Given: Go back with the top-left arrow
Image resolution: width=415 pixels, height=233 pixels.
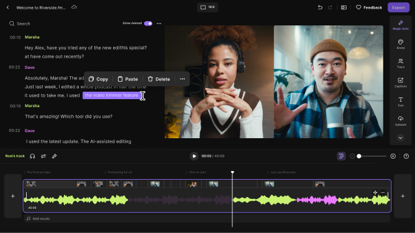Looking at the screenshot, I should coord(7,7).
